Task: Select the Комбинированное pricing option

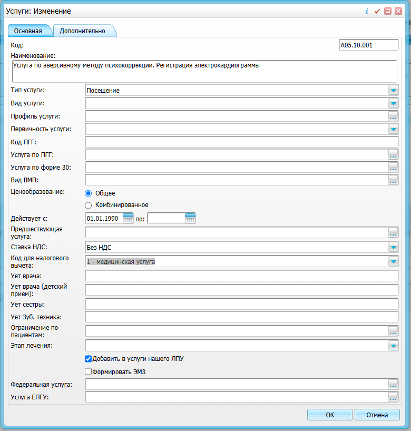Action: [x=89, y=205]
